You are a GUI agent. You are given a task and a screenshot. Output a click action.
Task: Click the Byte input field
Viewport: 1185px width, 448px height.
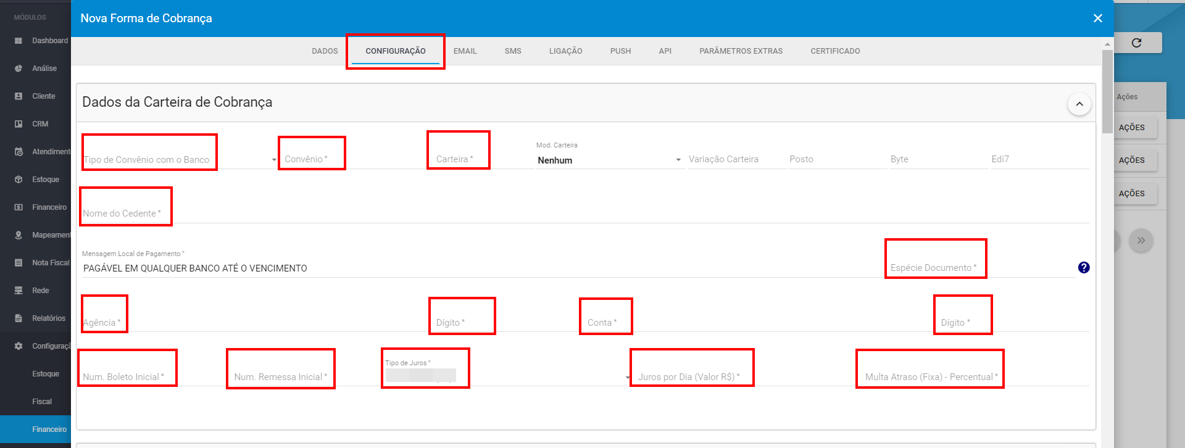[938, 159]
